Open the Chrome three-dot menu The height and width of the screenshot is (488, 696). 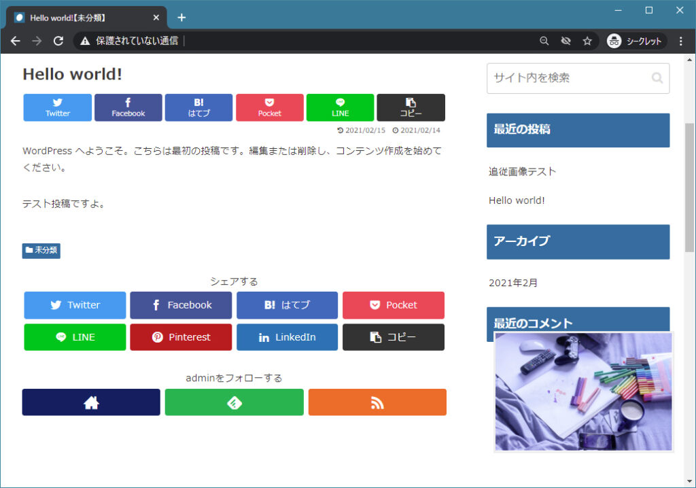[x=681, y=41]
